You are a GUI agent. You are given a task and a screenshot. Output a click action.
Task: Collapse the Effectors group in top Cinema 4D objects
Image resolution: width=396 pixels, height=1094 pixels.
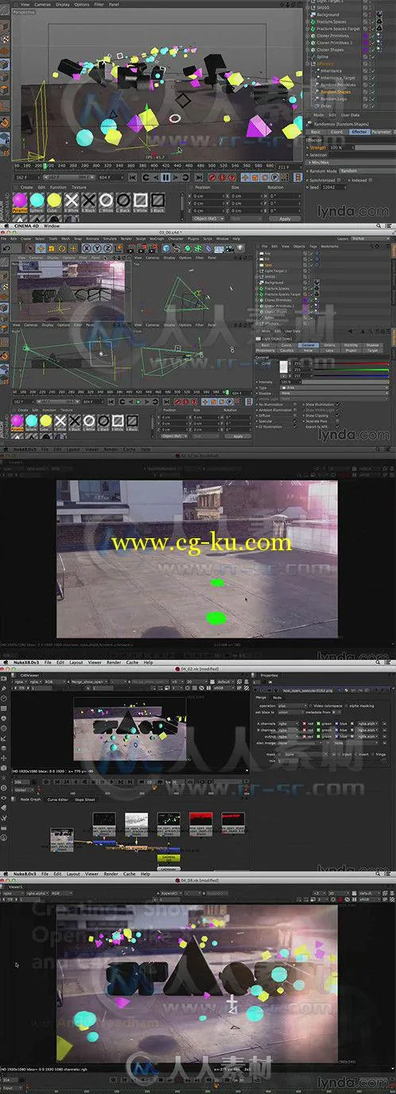click(308, 64)
